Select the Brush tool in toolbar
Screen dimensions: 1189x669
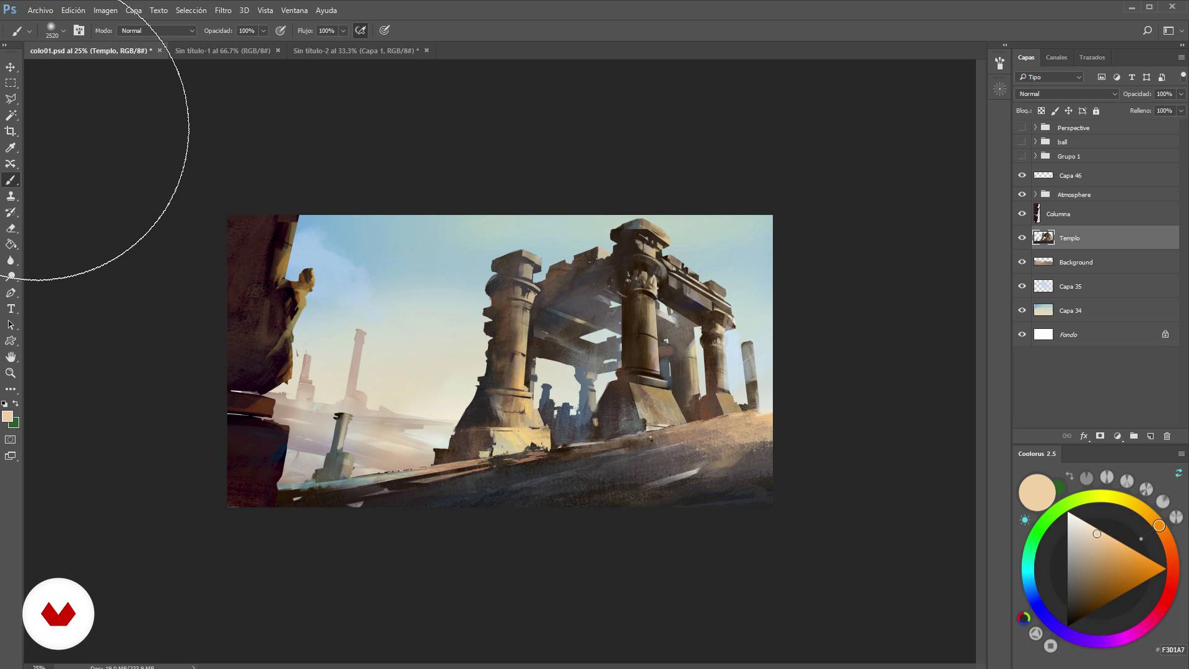pos(11,180)
